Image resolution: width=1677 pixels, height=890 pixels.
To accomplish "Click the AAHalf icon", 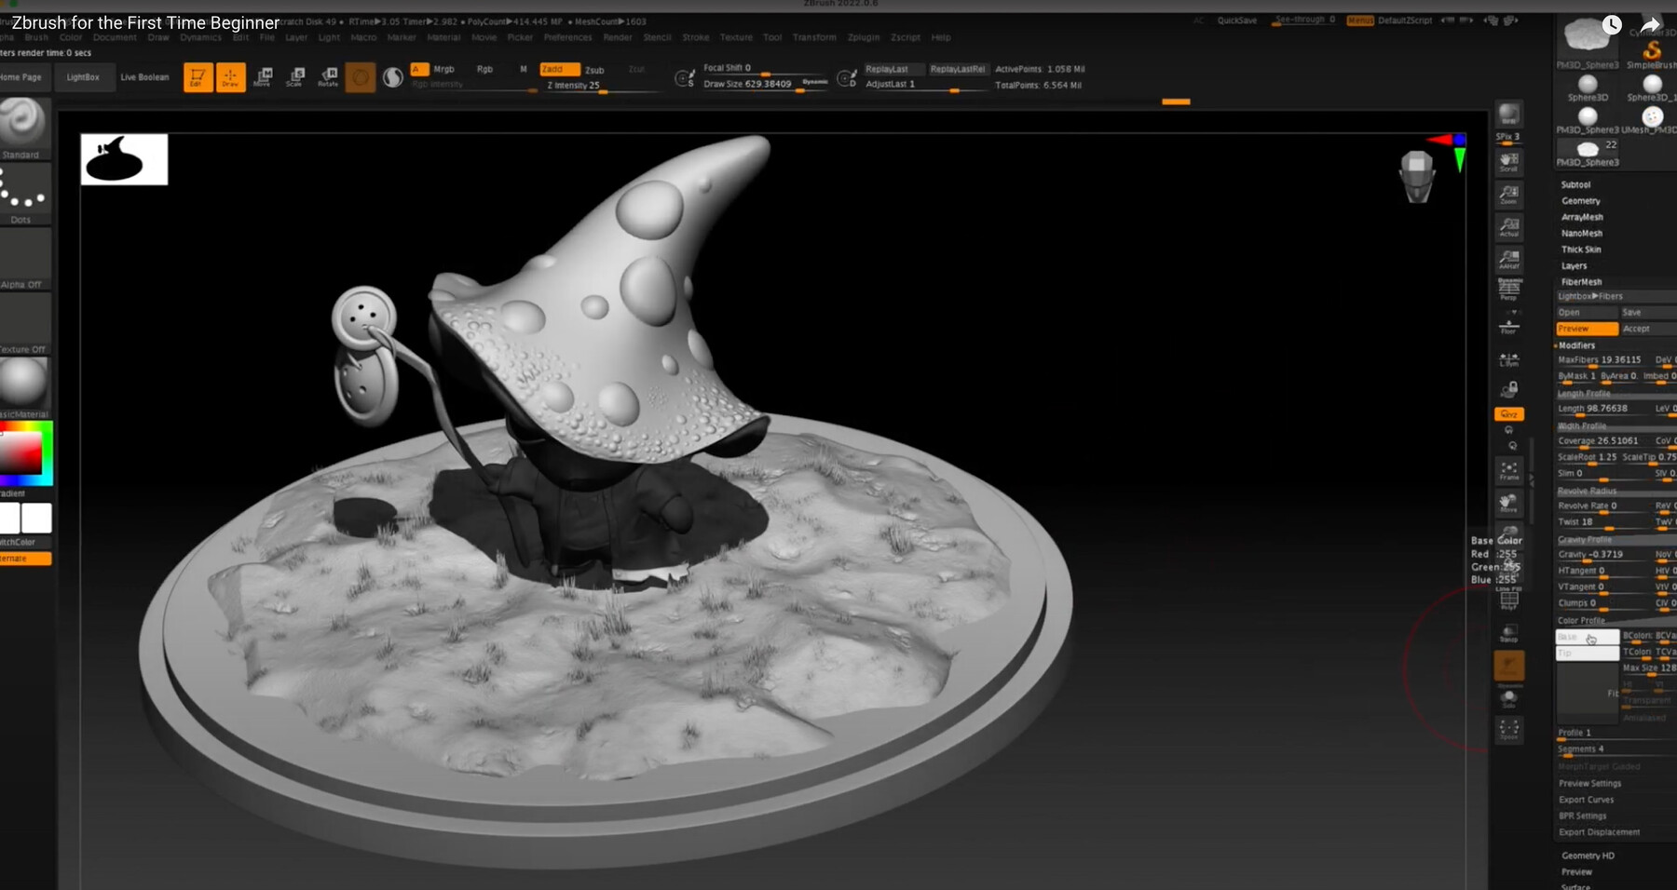I will point(1508,260).
